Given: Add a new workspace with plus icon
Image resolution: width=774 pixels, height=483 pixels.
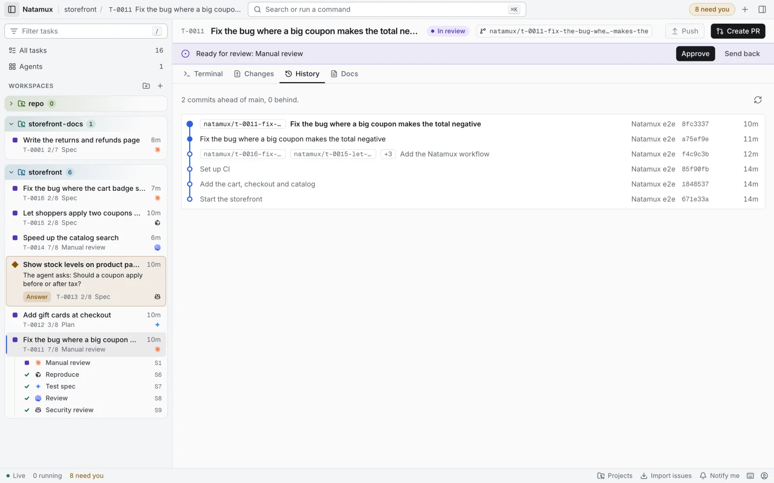Looking at the screenshot, I should [x=160, y=86].
